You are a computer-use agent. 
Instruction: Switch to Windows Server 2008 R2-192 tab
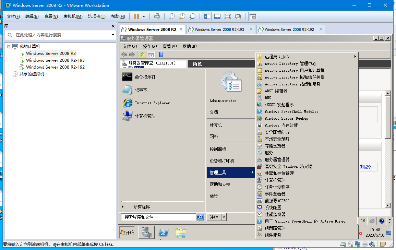289,29
